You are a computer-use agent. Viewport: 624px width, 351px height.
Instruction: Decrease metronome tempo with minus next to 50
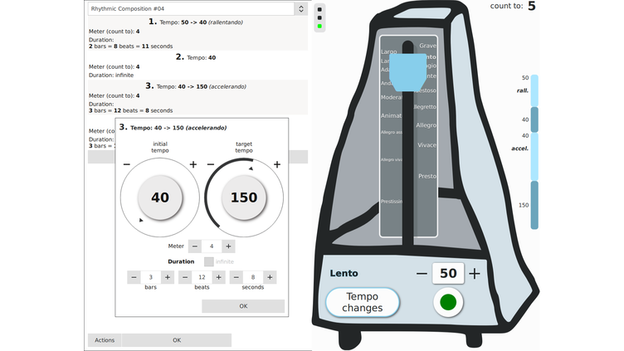click(422, 273)
